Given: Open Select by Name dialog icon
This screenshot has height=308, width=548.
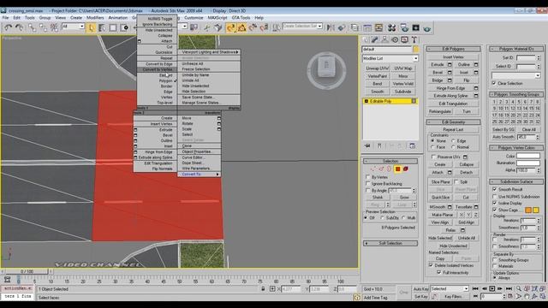Looking at the screenshot, I should coord(102,27).
